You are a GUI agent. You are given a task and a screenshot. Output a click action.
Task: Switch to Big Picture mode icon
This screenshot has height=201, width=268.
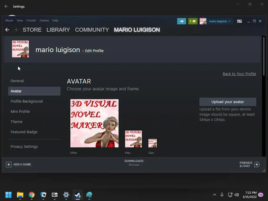click(239, 21)
